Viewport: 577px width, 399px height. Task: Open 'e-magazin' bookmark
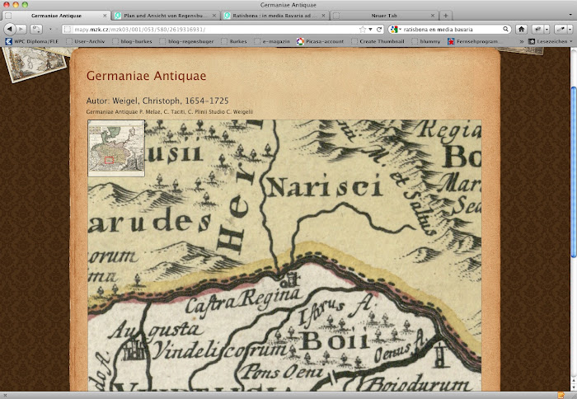(x=272, y=41)
